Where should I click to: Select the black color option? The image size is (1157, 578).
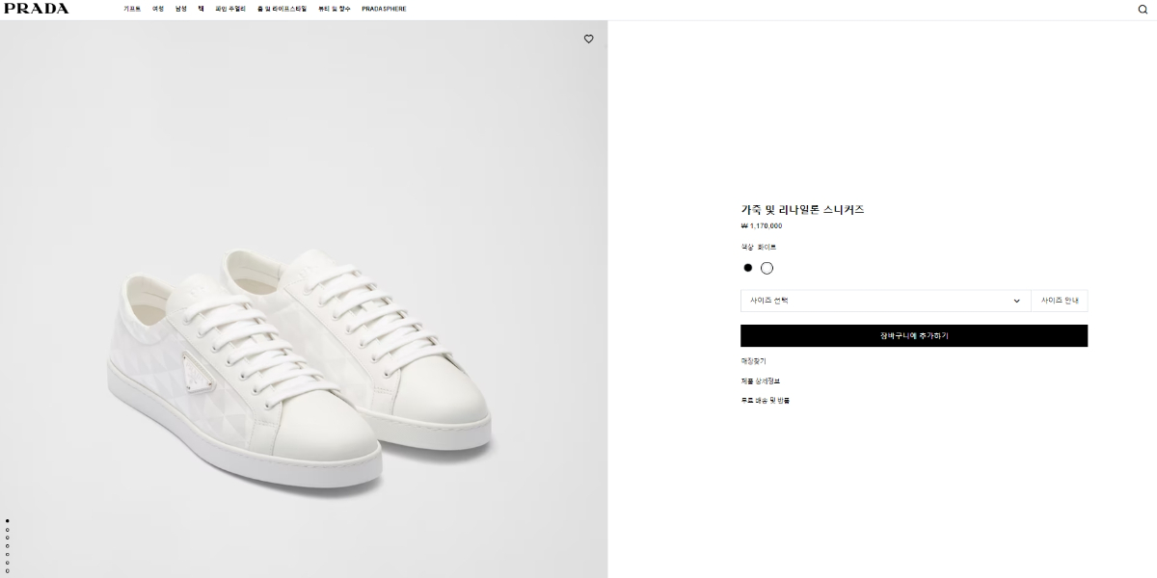pyautogui.click(x=748, y=268)
